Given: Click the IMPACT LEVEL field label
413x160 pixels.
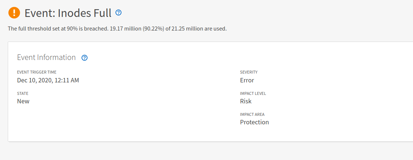Looking at the screenshot, I should (x=253, y=93).
